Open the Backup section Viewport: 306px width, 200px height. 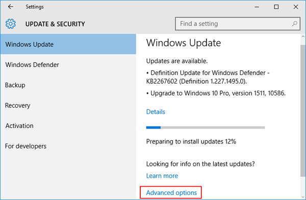[68, 85]
